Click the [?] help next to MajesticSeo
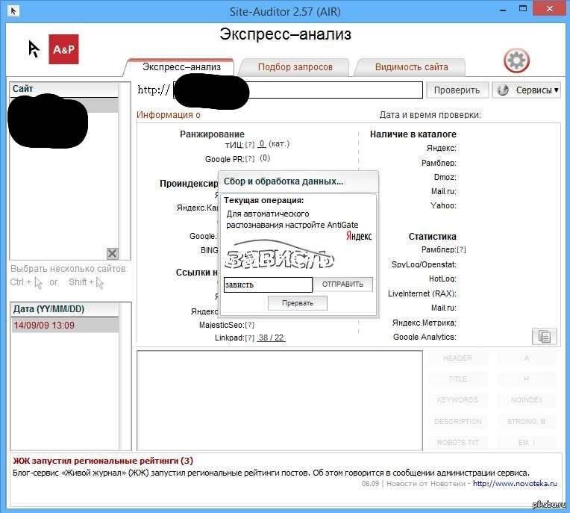The image size is (570, 513). (x=249, y=325)
